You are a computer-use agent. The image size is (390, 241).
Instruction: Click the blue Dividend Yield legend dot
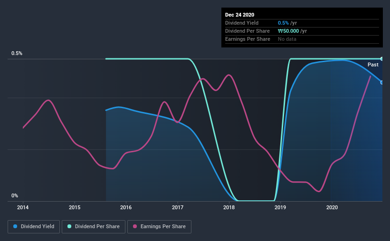tap(15, 226)
